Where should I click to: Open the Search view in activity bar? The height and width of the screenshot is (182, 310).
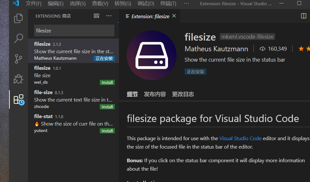(x=19, y=38)
